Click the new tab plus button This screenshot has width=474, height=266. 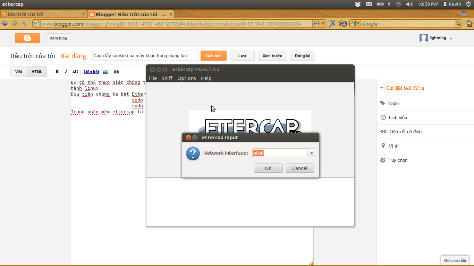(179, 14)
